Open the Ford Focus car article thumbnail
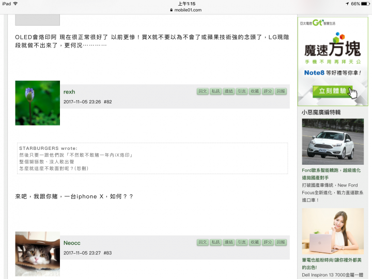Viewport: 372px width, 279px height. [x=333, y=142]
